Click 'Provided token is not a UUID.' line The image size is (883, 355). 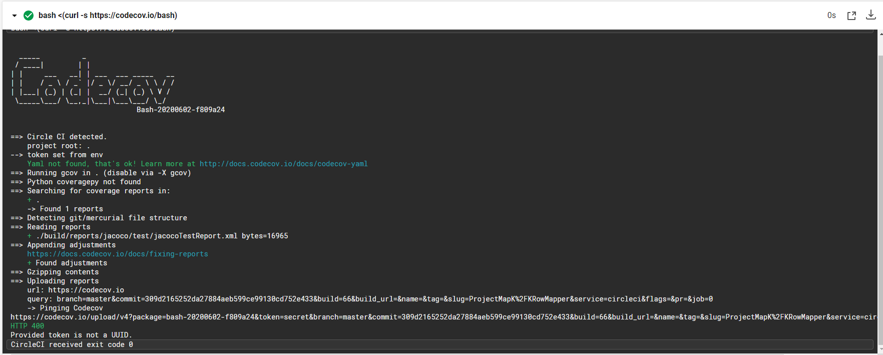click(x=71, y=335)
